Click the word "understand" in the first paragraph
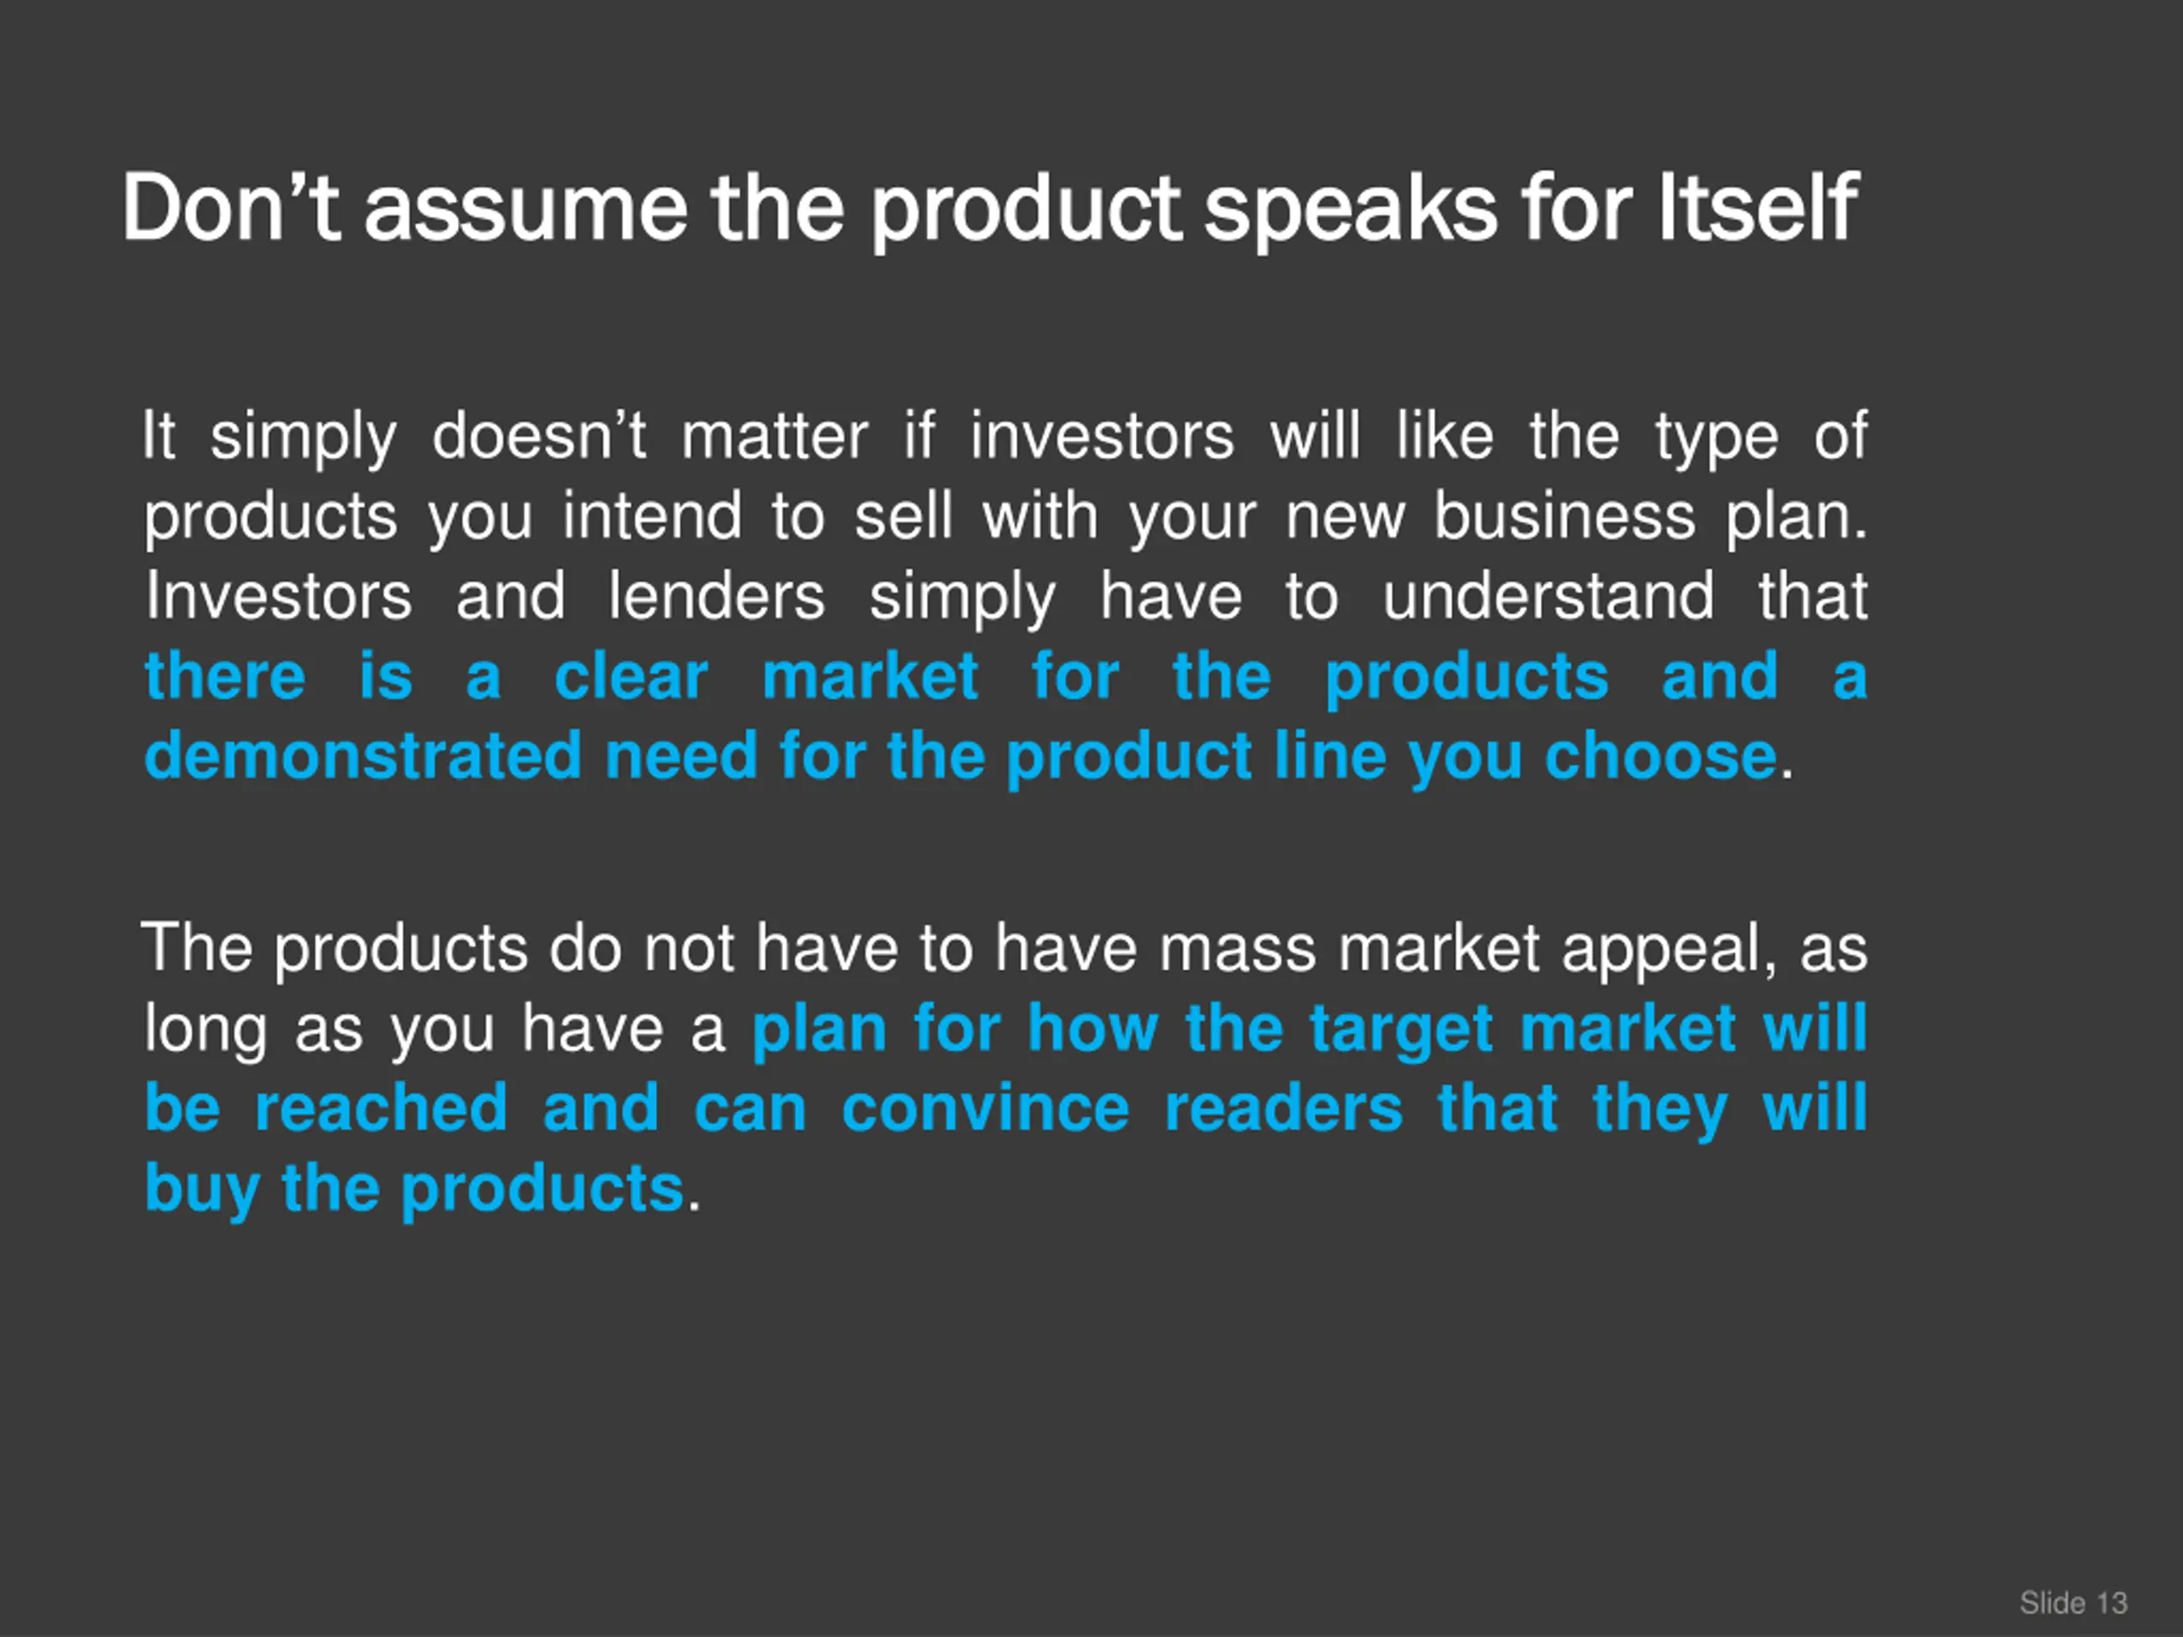Screen dimensions: 2183x1637 pos(1548,597)
